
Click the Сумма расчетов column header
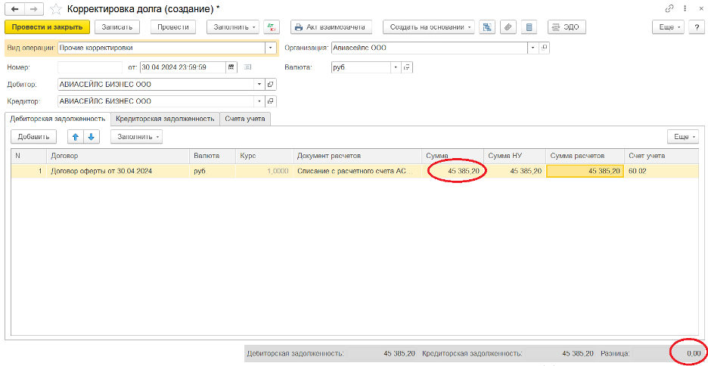pyautogui.click(x=585, y=156)
